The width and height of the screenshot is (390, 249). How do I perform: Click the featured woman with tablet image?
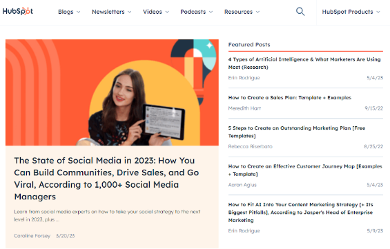[113, 92]
